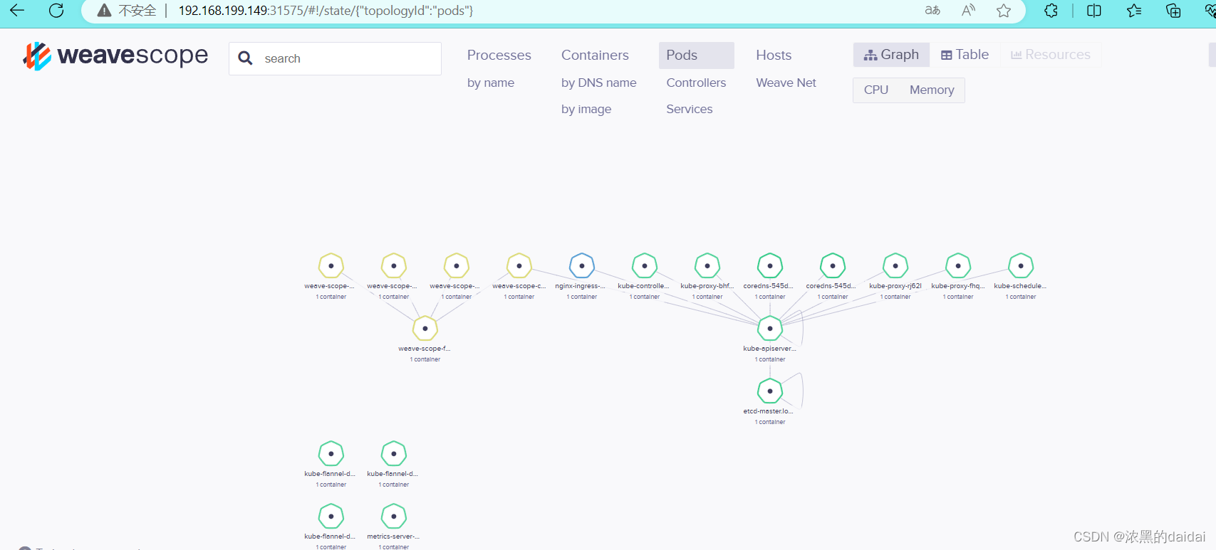Viewport: 1216px width, 550px height.
Task: Enable the Memory metric overlay
Action: tap(932, 90)
